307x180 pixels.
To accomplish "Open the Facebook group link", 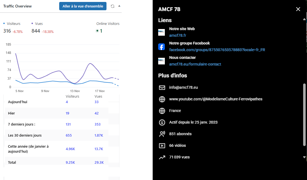I will pyautogui.click(x=217, y=50).
